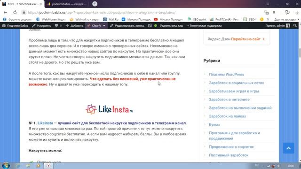Screen dimensions: 301x169
Task: Open the Mail.Ru bookmark
Action: point(111,19)
